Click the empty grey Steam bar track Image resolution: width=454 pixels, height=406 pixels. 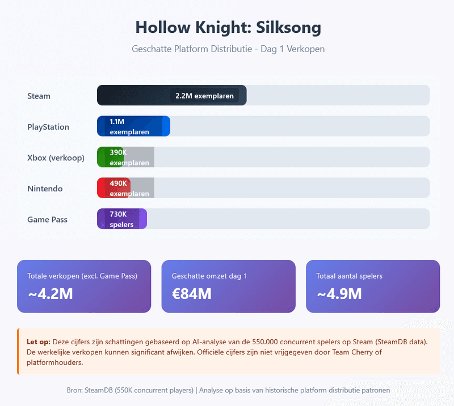[x=338, y=95]
